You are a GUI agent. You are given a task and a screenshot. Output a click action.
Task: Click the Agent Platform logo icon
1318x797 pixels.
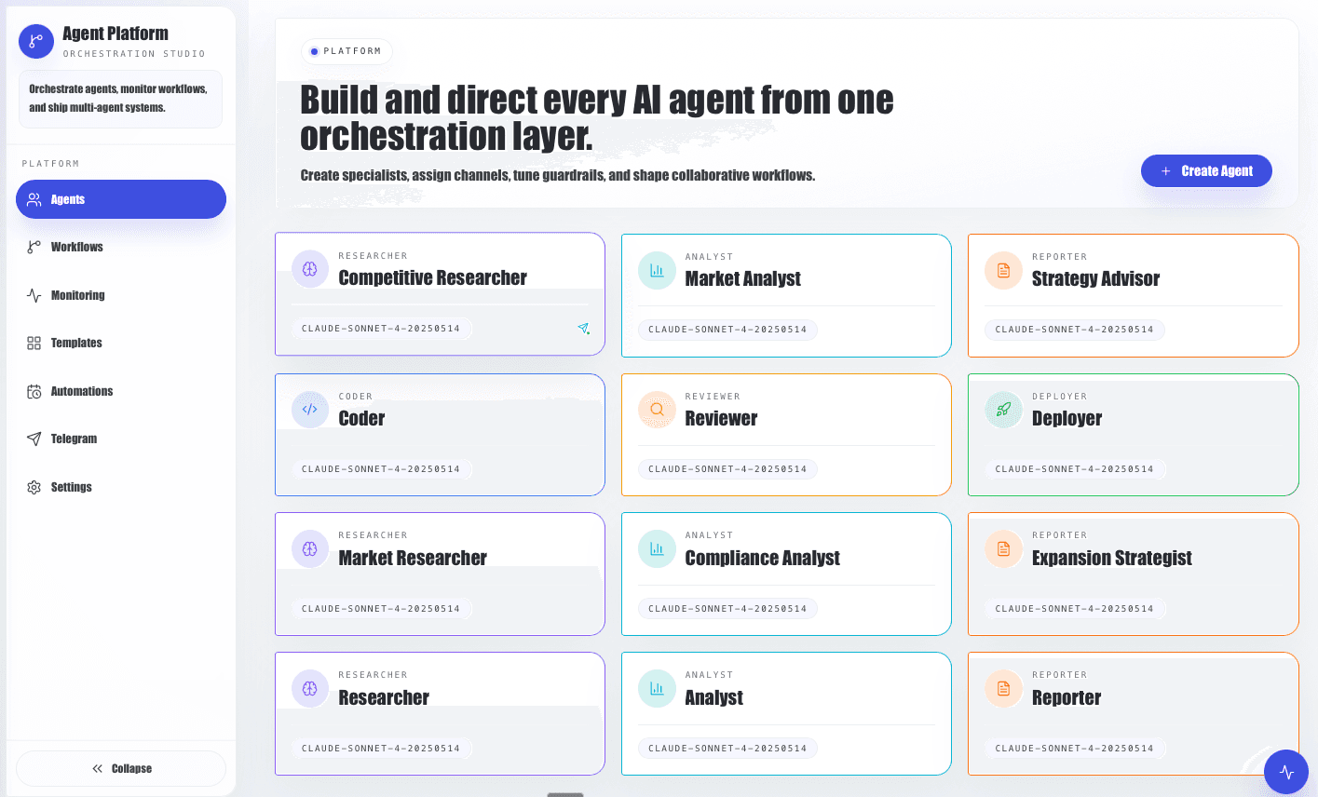(35, 41)
